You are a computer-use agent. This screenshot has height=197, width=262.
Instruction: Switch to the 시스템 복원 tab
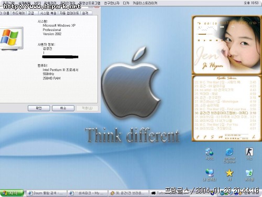48,13
